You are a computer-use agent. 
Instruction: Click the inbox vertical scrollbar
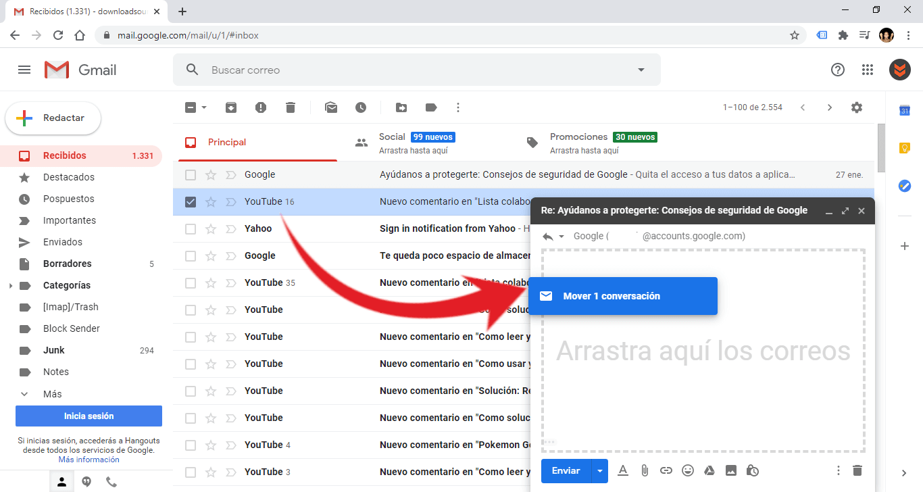[881, 149]
